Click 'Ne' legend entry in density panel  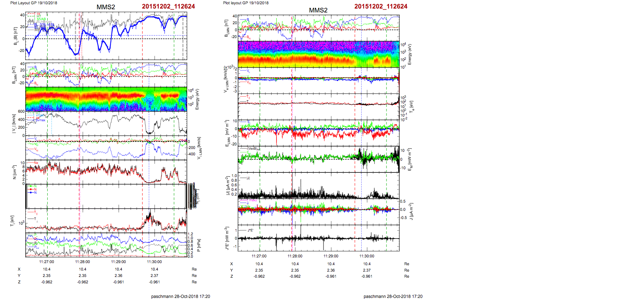point(36,163)
